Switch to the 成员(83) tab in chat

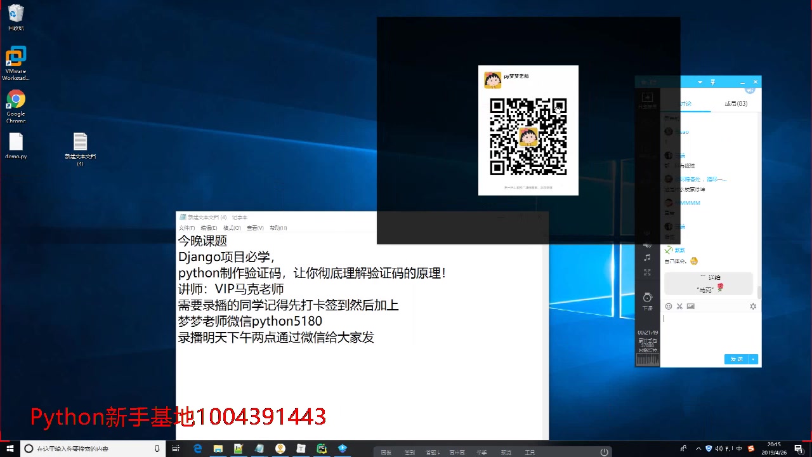coord(736,103)
